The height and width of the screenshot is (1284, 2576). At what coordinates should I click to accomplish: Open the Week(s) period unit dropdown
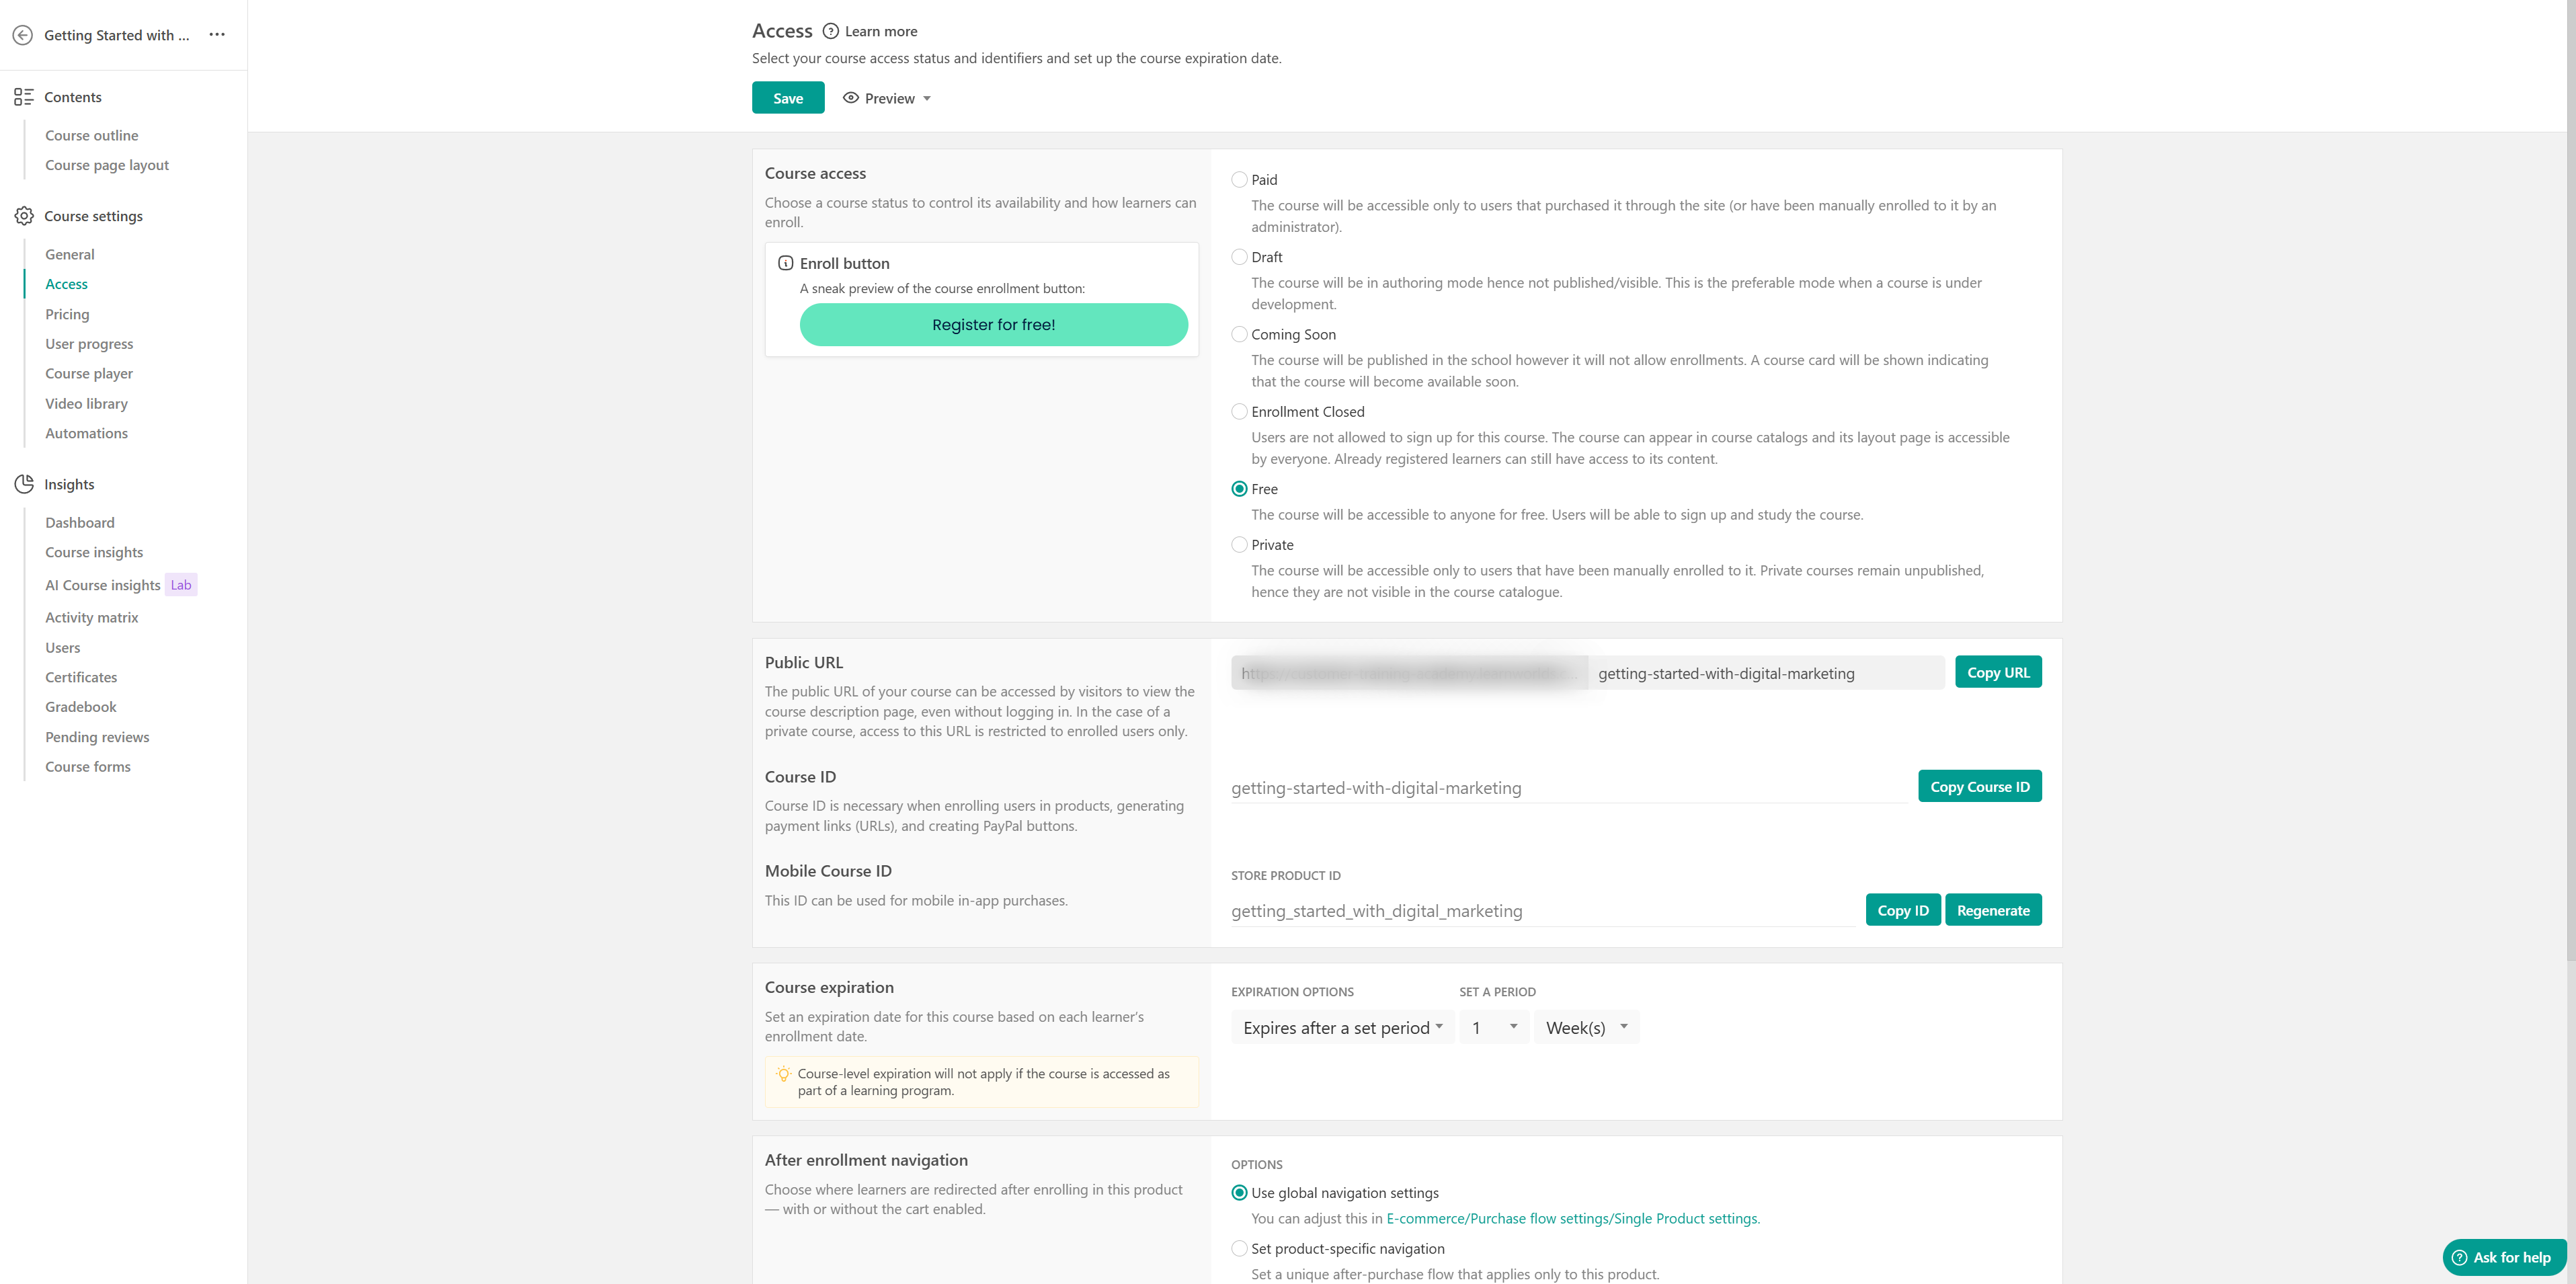point(1586,1028)
